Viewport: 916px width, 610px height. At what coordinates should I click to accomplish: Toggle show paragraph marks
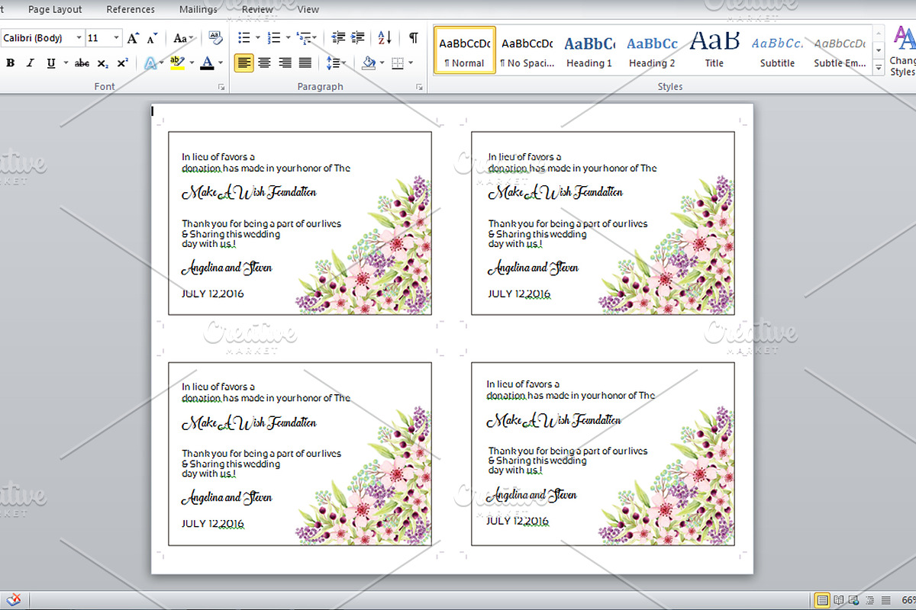tap(413, 38)
